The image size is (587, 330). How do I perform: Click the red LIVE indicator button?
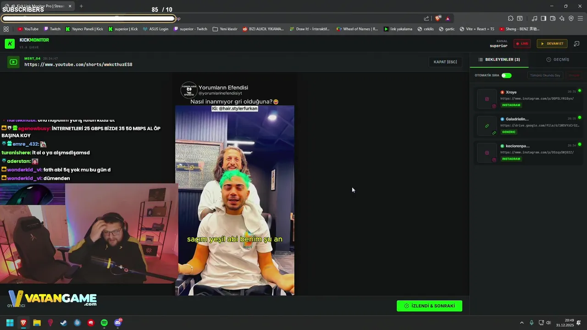(x=522, y=44)
